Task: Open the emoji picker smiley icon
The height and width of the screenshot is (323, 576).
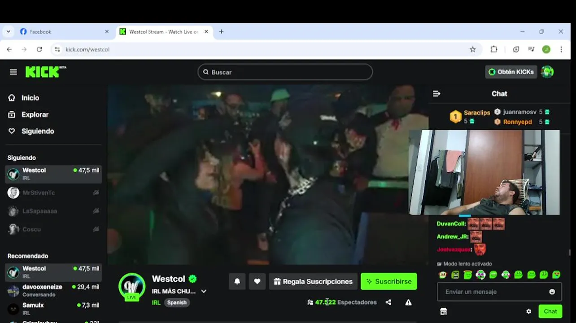Action: [552, 292]
